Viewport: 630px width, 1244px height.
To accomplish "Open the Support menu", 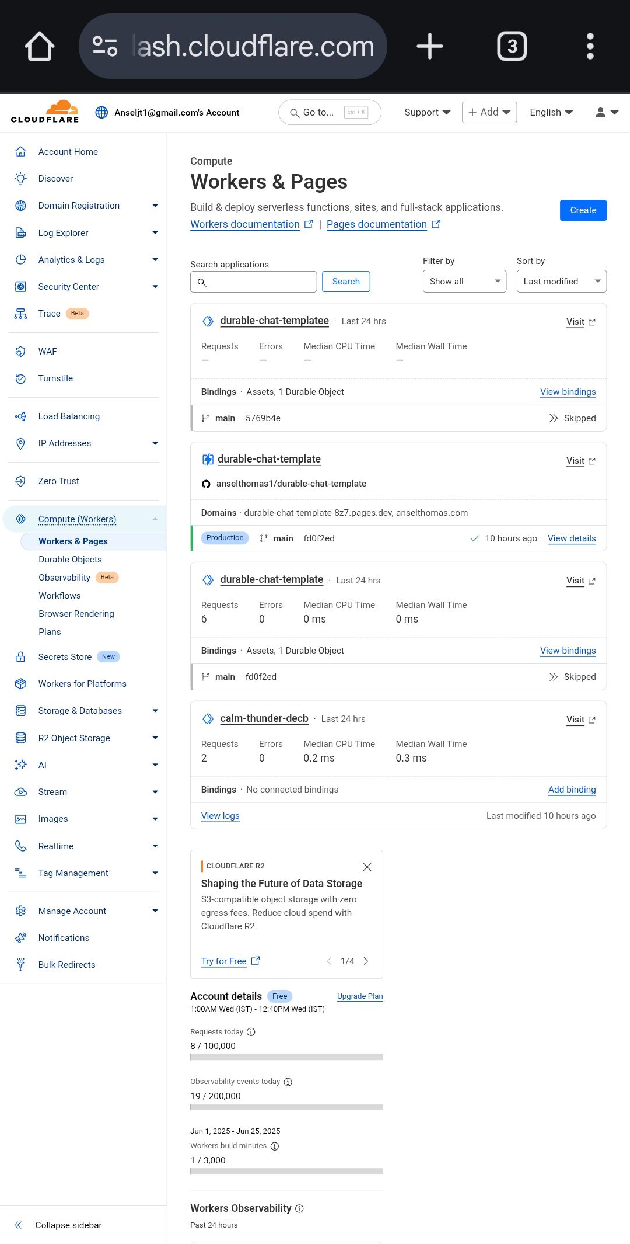I will pos(428,112).
